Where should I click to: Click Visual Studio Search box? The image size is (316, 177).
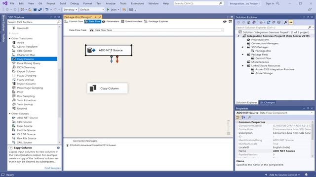click(x=198, y=3)
